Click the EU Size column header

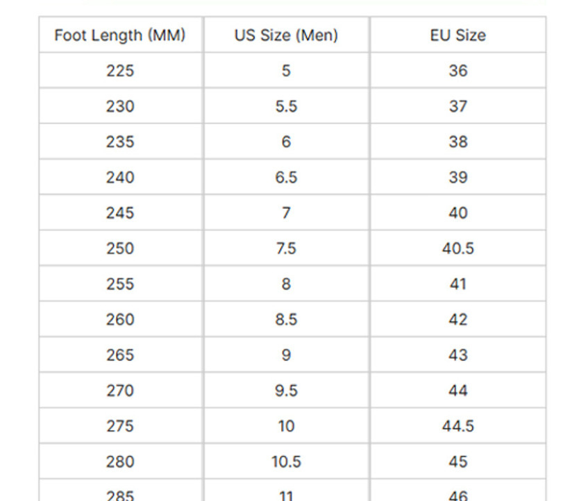coord(457,35)
